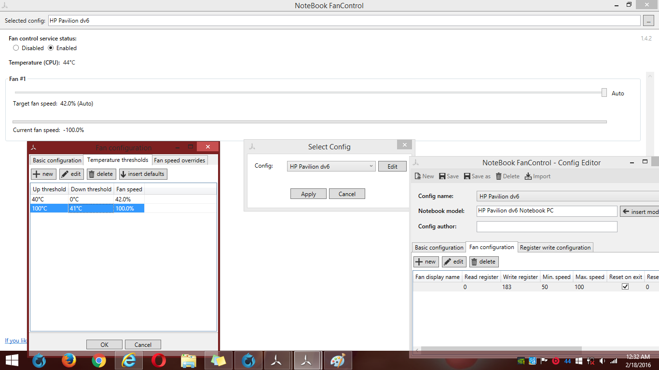The width and height of the screenshot is (659, 370).
Task: Open Firefox from the taskbar
Action: point(69,360)
